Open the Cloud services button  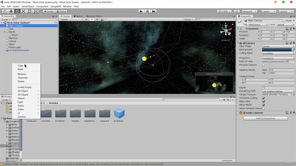pyautogui.click(x=237, y=12)
